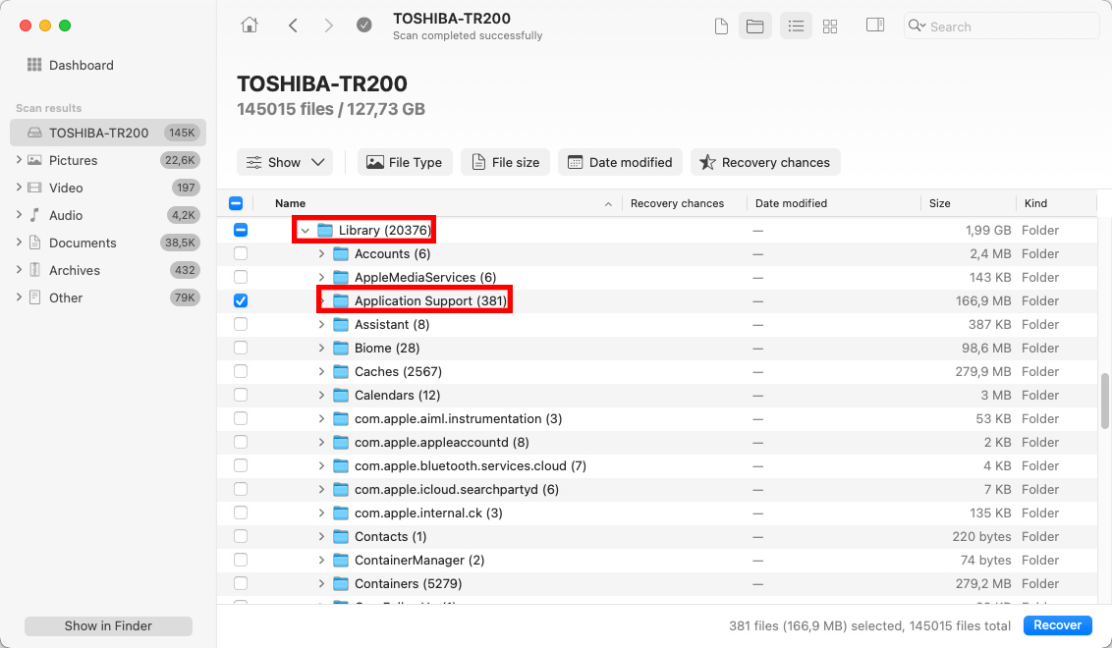Filter by Date modified

tap(620, 162)
